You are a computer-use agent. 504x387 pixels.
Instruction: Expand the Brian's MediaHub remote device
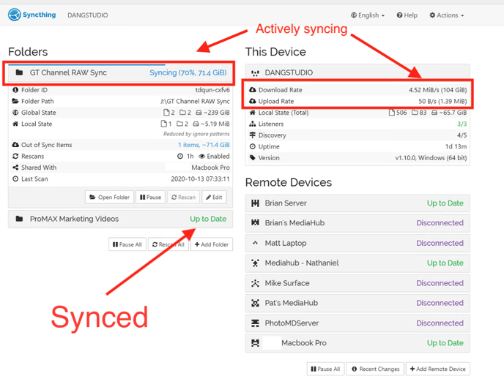pos(357,223)
